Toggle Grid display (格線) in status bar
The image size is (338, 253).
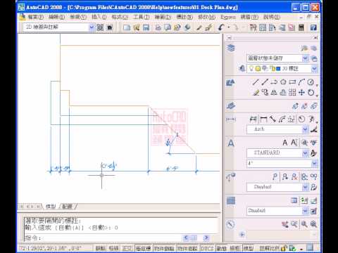click(113, 248)
